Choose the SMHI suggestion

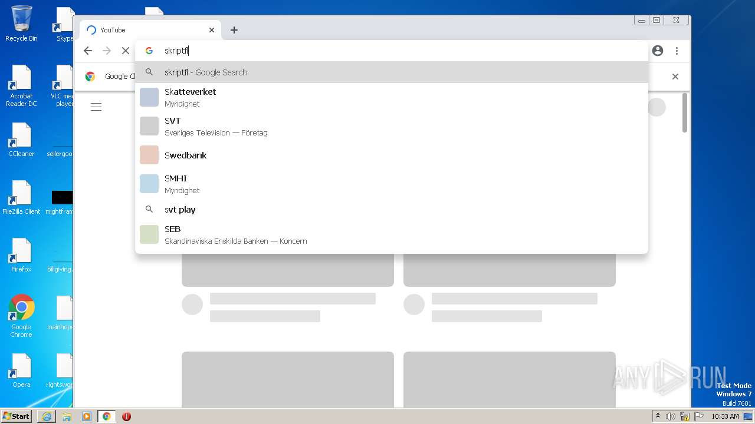point(392,184)
